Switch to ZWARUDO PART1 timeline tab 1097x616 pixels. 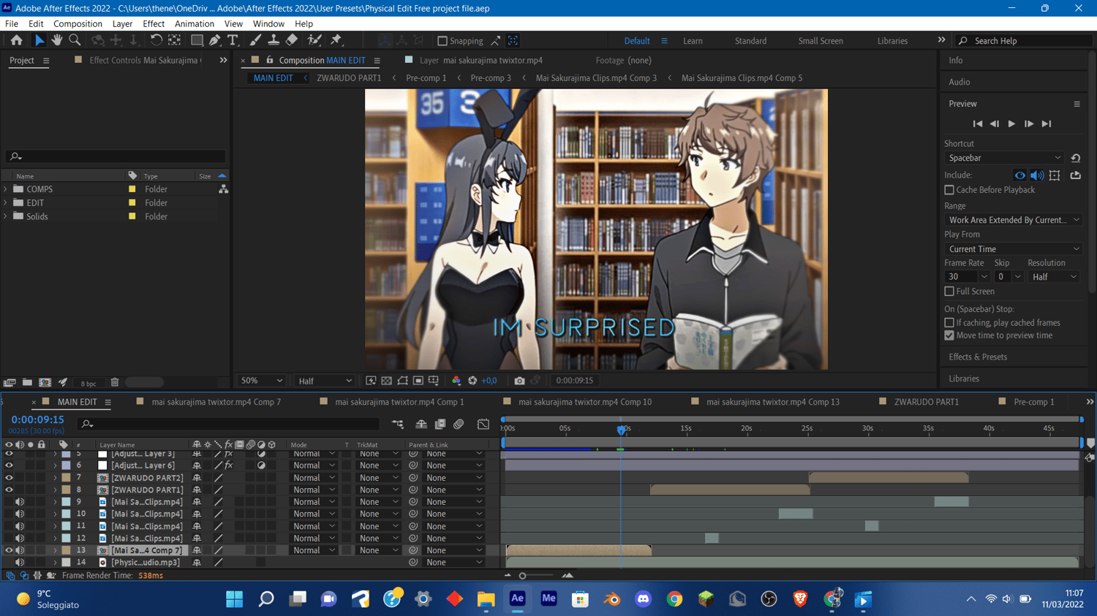(x=926, y=402)
